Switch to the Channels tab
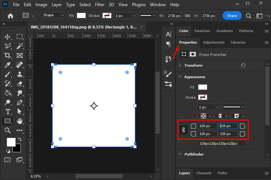271x180 pixels. tap(204, 173)
